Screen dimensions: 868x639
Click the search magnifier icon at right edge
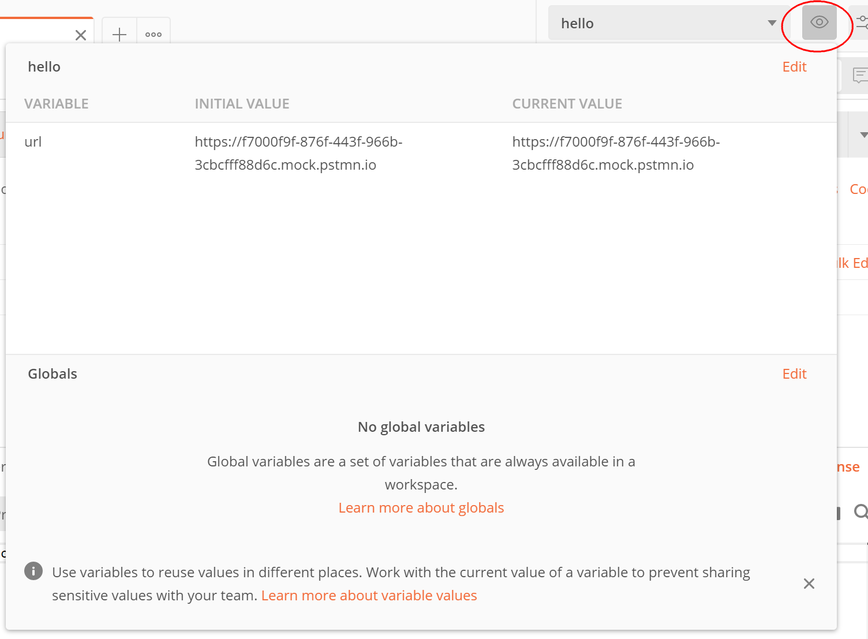tap(861, 511)
